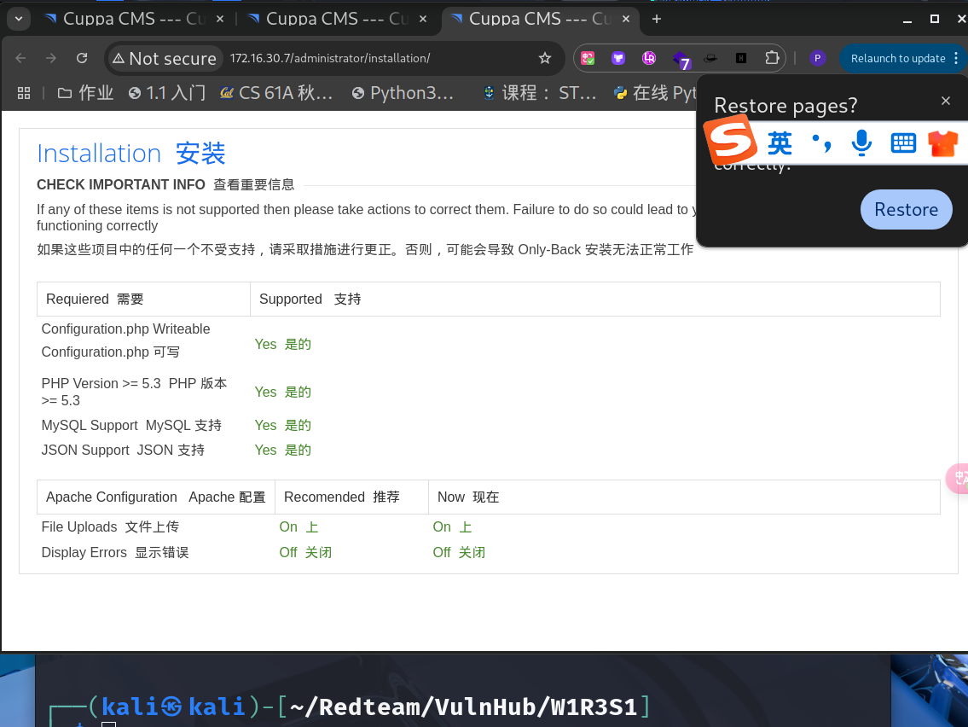The height and width of the screenshot is (727, 968).
Task: Open the 课程: ST bookmark
Action: [540, 93]
